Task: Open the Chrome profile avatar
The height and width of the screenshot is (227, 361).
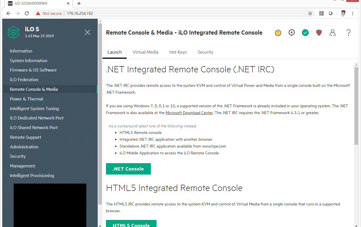Action: coord(343,13)
